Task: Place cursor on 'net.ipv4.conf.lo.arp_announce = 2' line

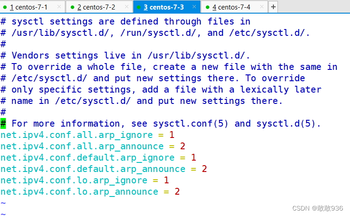Action: tap(90, 192)
